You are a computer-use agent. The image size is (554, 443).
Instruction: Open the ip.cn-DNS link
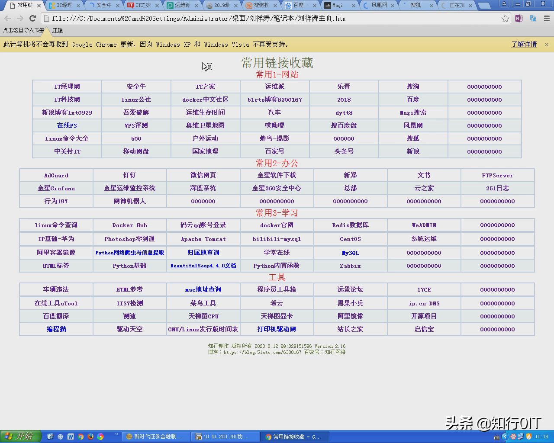(x=424, y=303)
